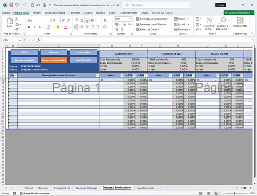Undo the last action
This screenshot has height=196, width=257.
pos(17,5)
